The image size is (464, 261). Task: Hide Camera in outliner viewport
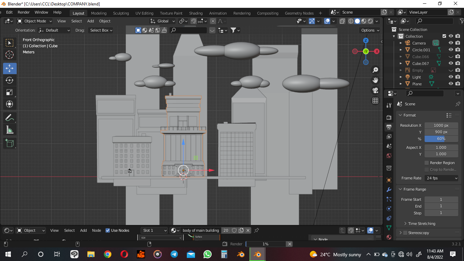click(451, 43)
